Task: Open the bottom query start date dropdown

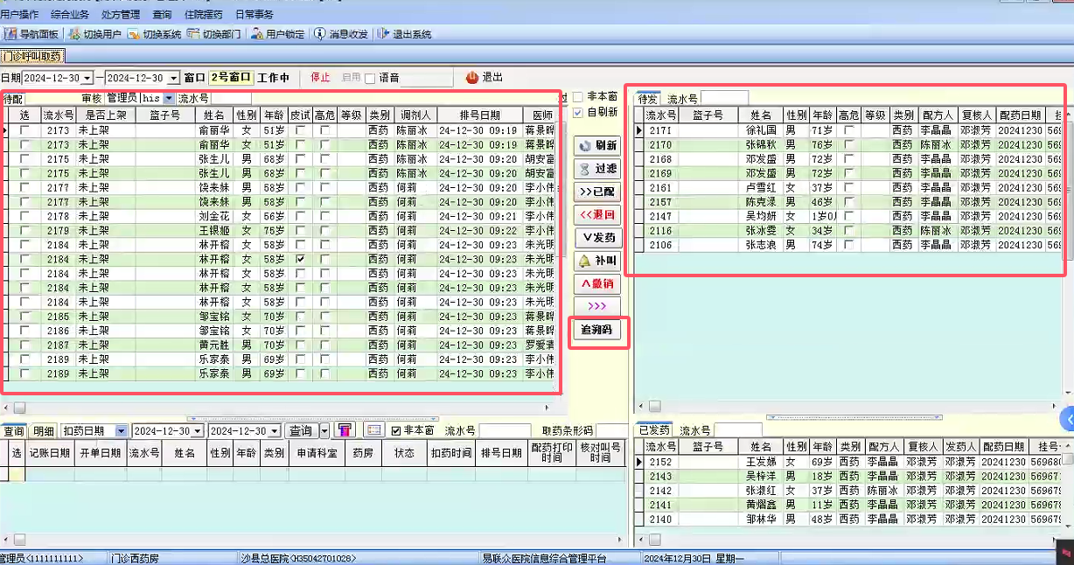Action: 198,431
